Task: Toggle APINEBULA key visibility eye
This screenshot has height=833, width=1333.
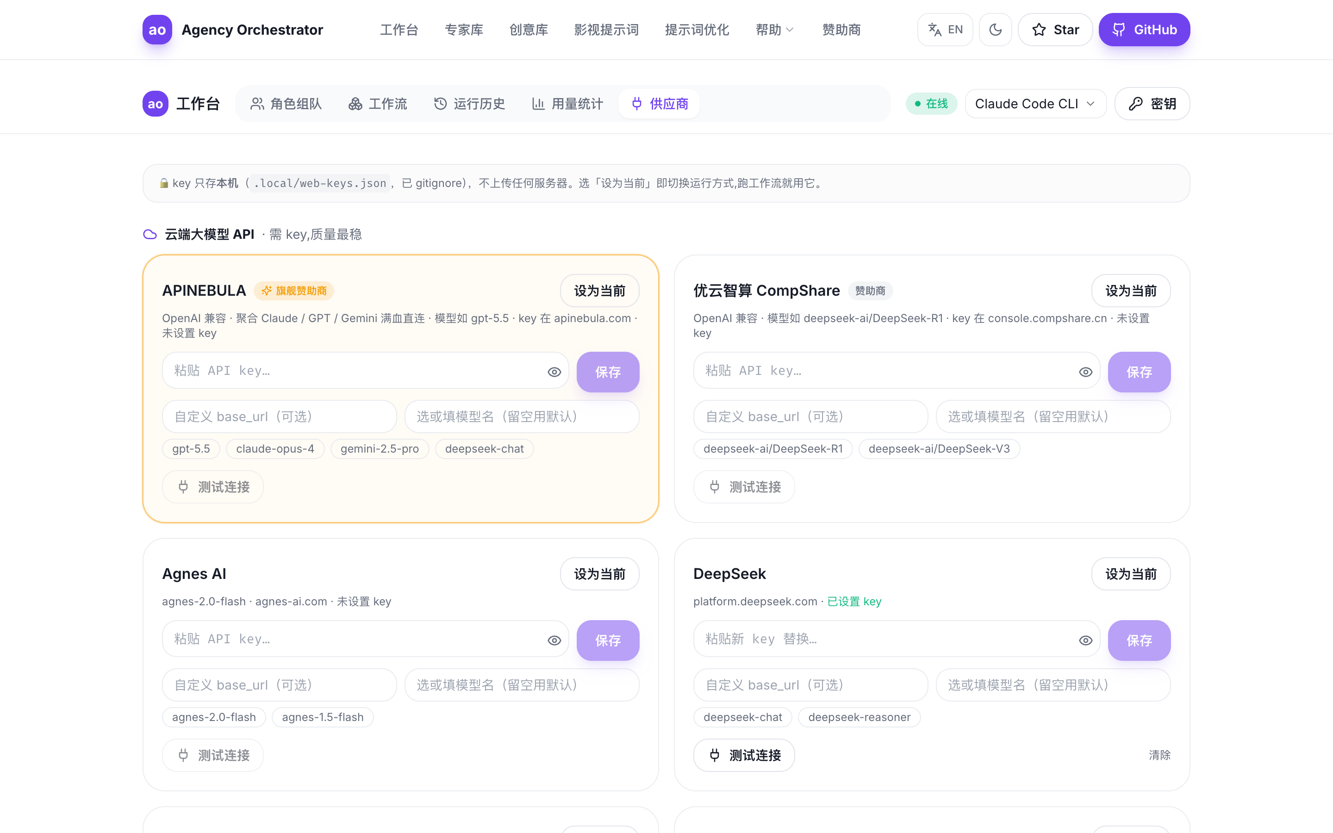Action: [554, 372]
